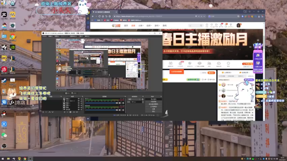Viewport: 287px width, 161px height.
Task: Click browser back arrow
Action: [x=93, y=16]
